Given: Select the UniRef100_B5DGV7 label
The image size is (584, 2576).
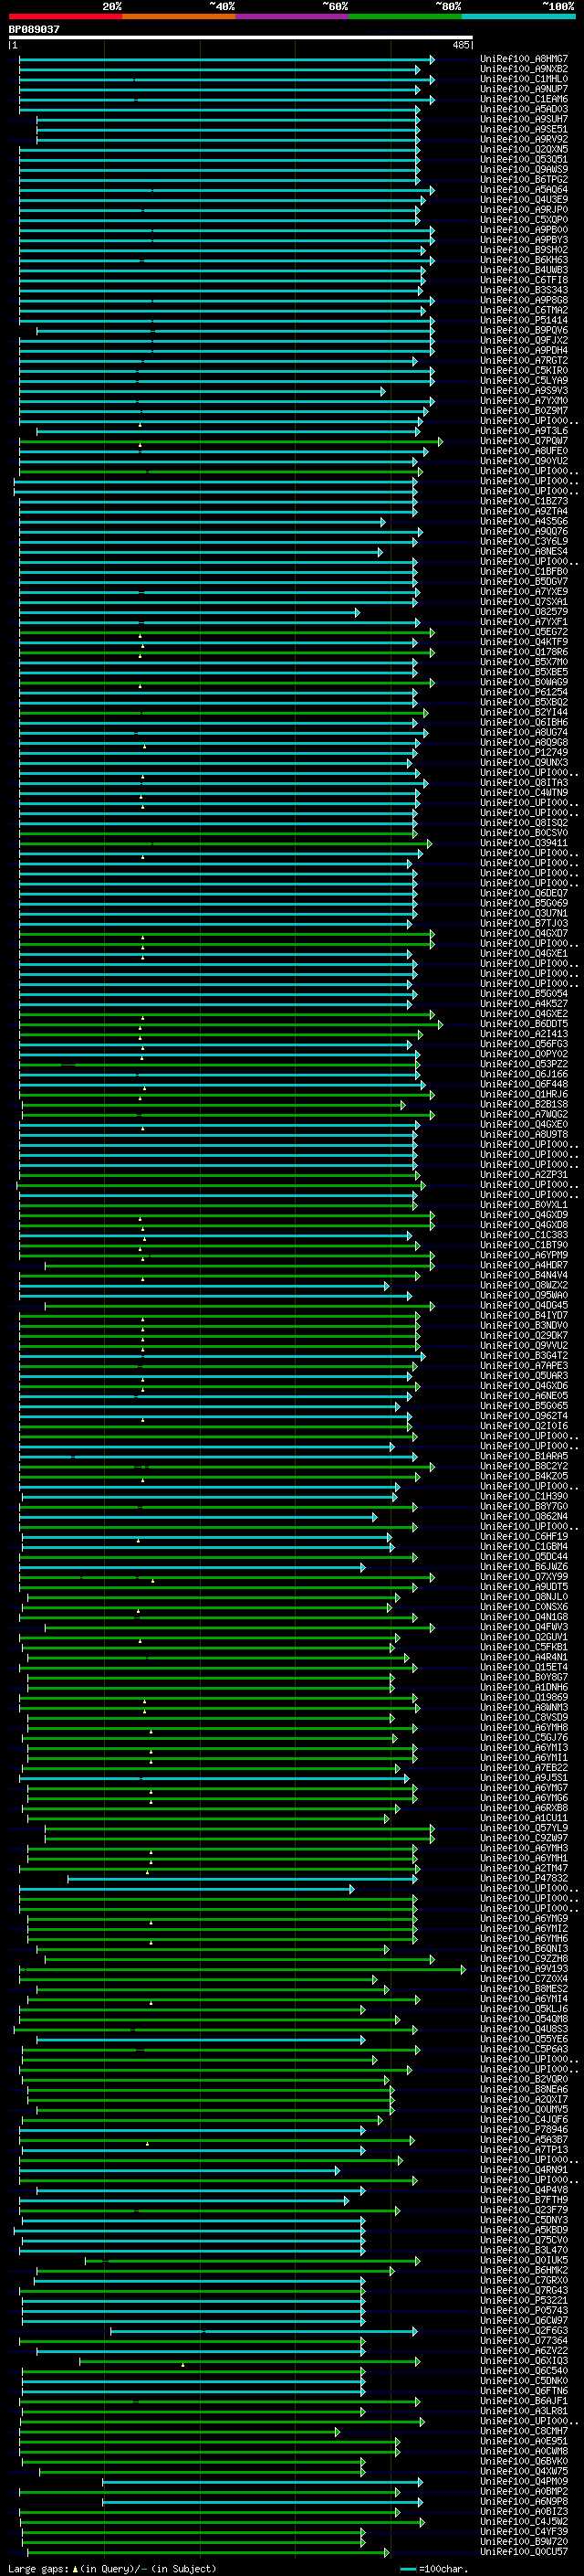Looking at the screenshot, I should pyautogui.click(x=524, y=582).
